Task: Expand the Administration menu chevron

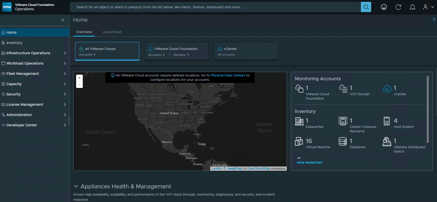Action: pyautogui.click(x=65, y=115)
